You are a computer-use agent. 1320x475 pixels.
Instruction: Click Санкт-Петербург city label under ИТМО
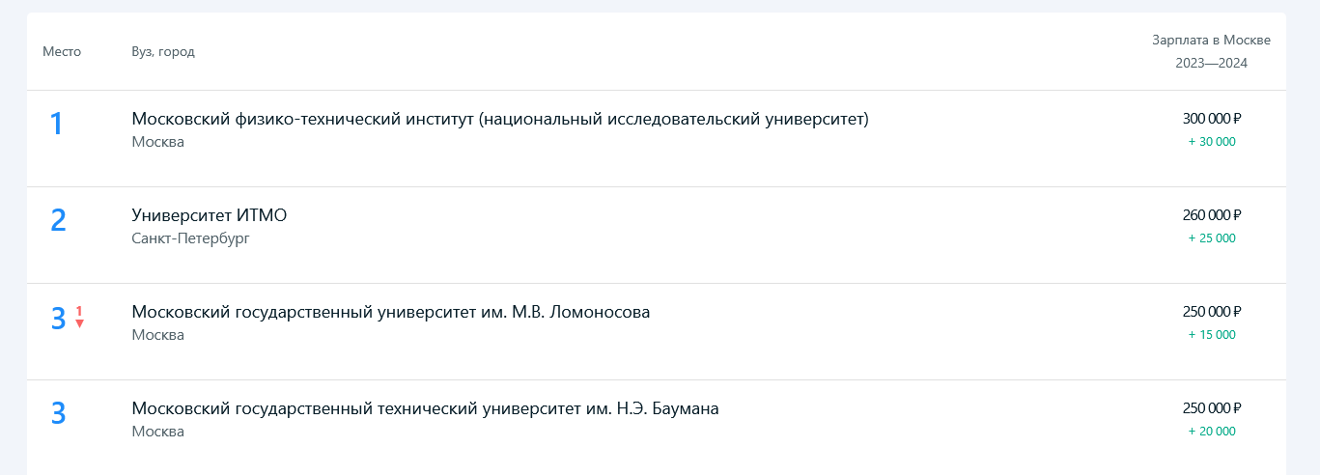click(190, 238)
